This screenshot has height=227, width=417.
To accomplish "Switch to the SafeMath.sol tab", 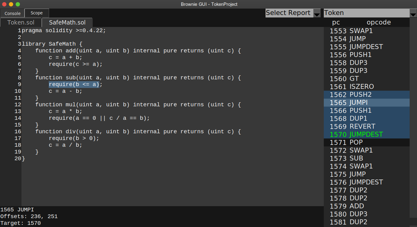I will [x=67, y=22].
